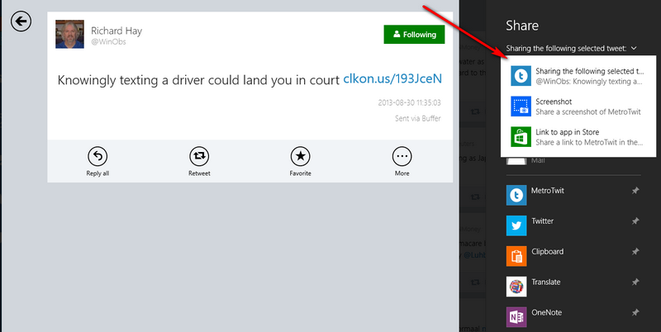Share to Clipboard app
Viewport: 661px width, 332px height.
(544, 253)
